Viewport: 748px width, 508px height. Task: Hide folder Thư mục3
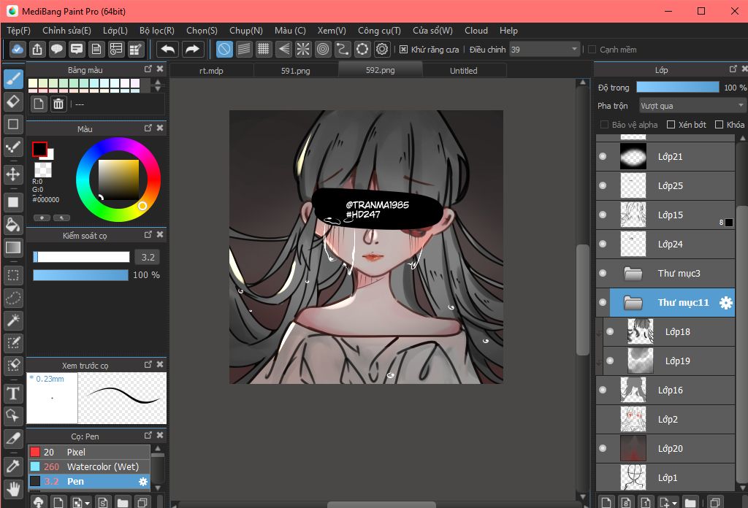point(603,273)
